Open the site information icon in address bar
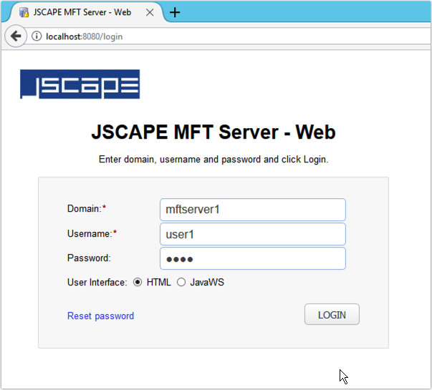 (37, 36)
